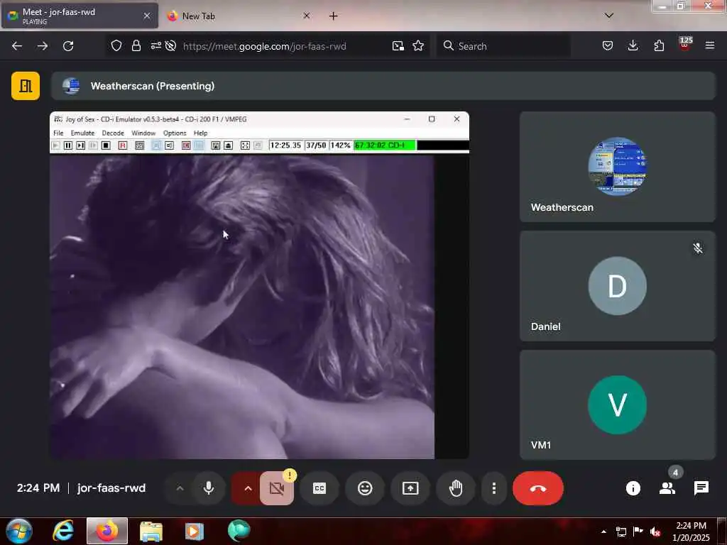
Task: Open the list all tabs dropdown arrow
Action: click(609, 16)
